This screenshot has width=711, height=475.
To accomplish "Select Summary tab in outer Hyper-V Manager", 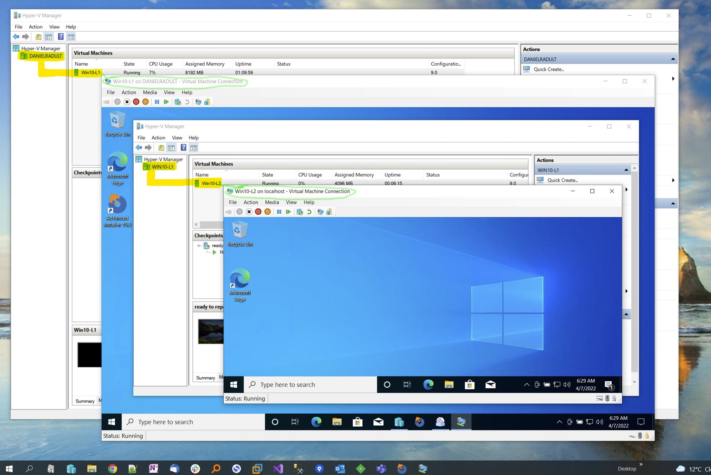I will pos(85,401).
